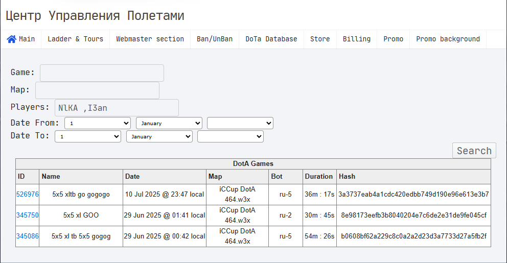Click the game name '5x5 xl tb 5x5 gogog'
The height and width of the screenshot is (263, 507).
point(81,236)
